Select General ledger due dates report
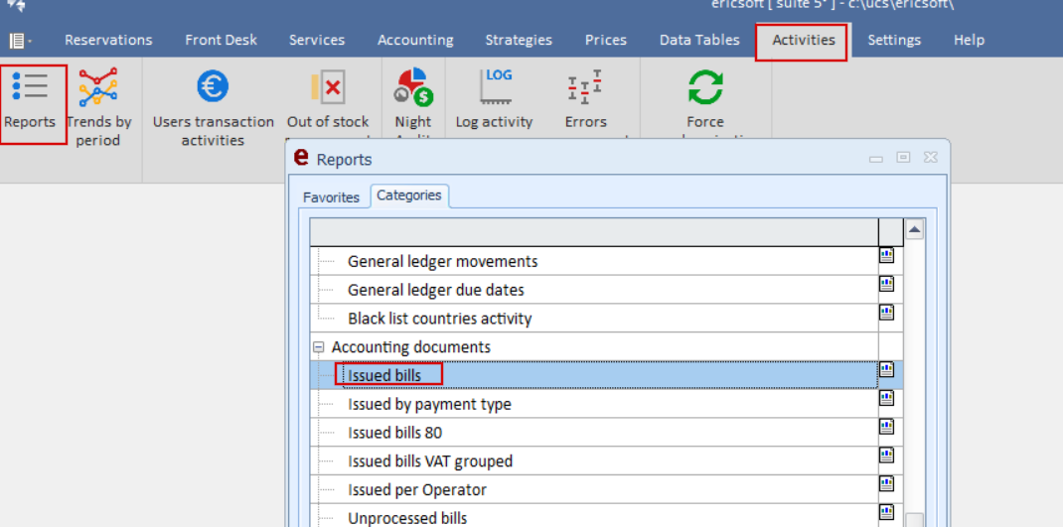1063x527 pixels. tap(436, 290)
